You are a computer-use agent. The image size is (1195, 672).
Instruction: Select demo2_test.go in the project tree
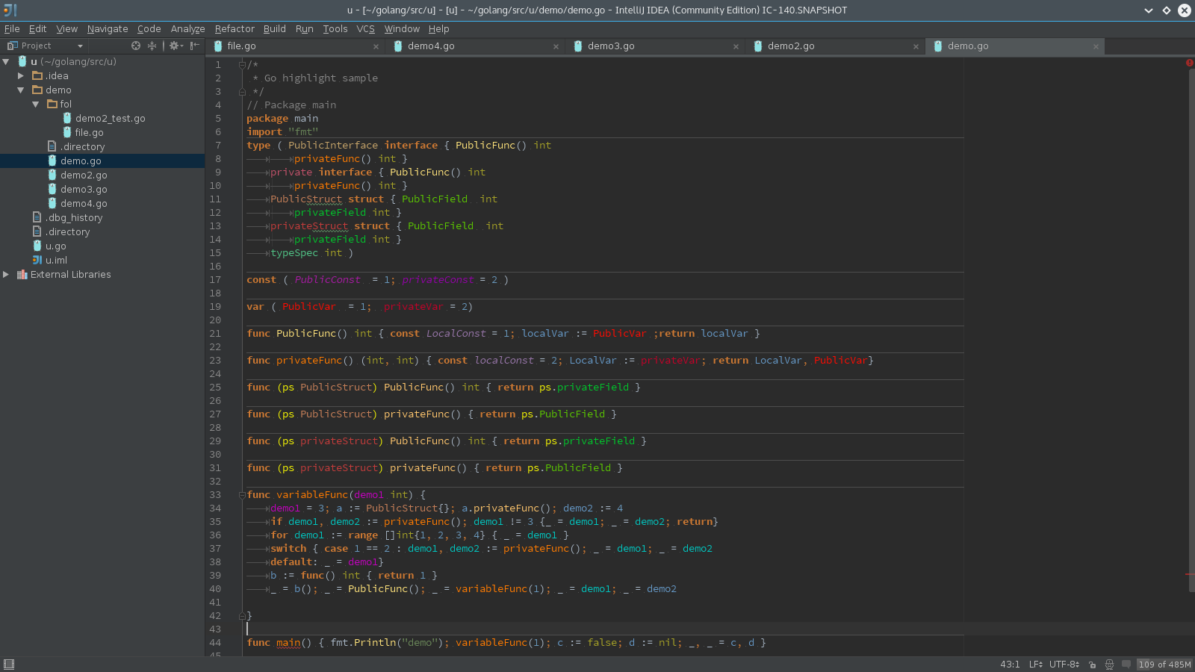point(111,118)
